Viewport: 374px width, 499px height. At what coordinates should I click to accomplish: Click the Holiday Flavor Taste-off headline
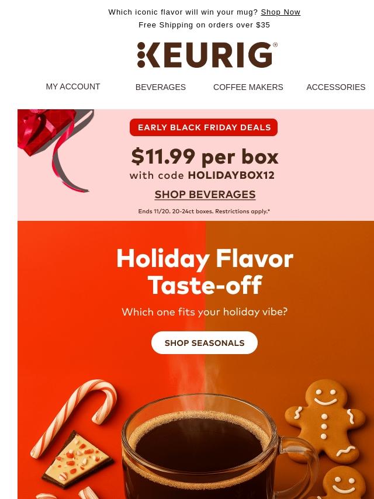pos(205,272)
